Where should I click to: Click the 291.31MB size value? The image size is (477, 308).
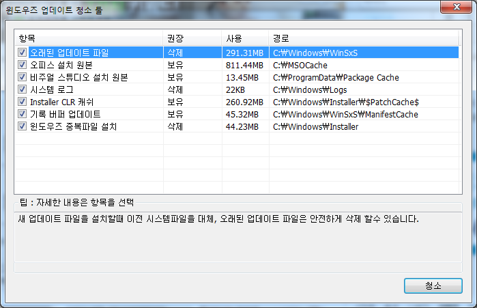pos(244,53)
